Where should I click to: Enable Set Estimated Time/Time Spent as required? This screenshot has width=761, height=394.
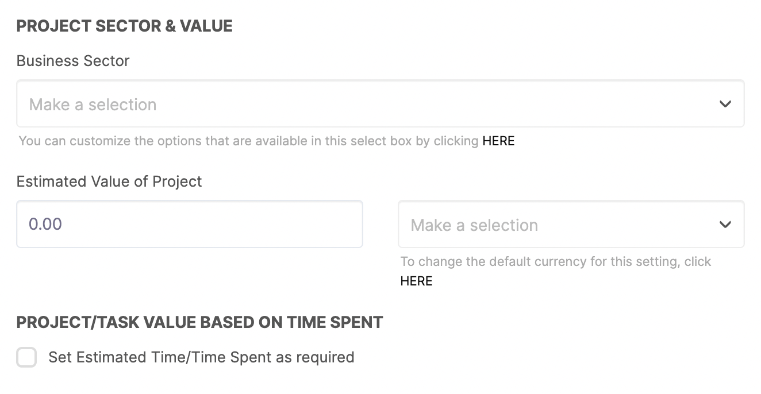point(26,357)
